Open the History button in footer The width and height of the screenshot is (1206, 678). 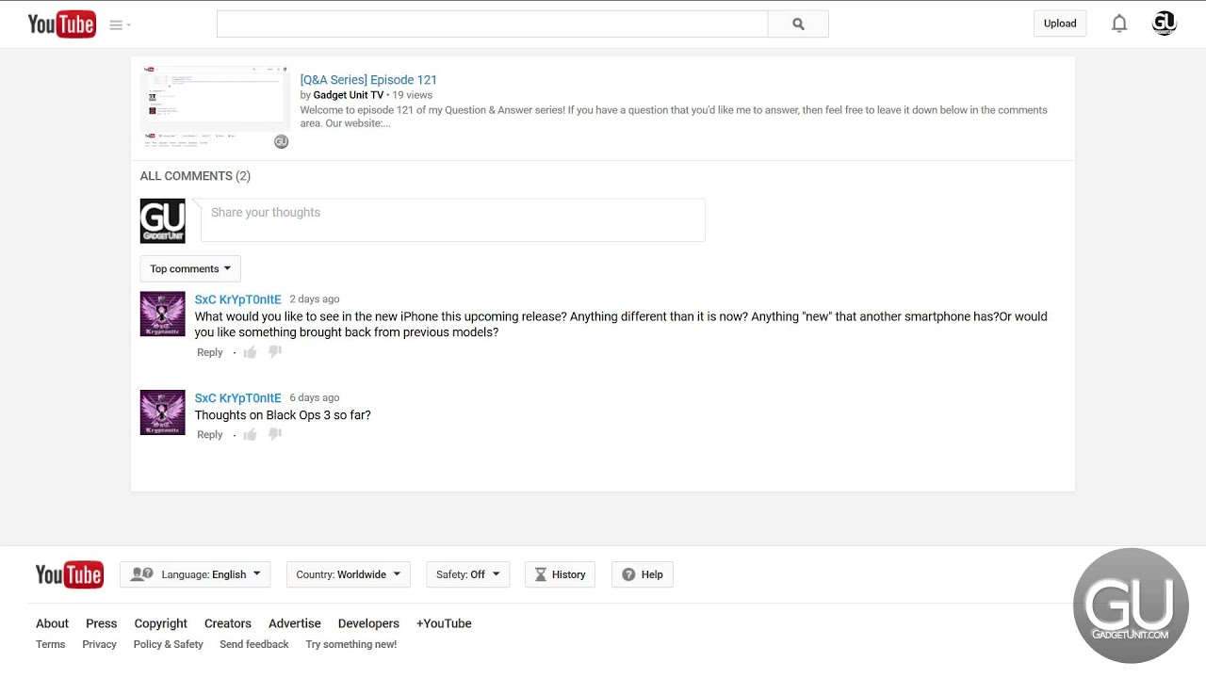click(560, 574)
